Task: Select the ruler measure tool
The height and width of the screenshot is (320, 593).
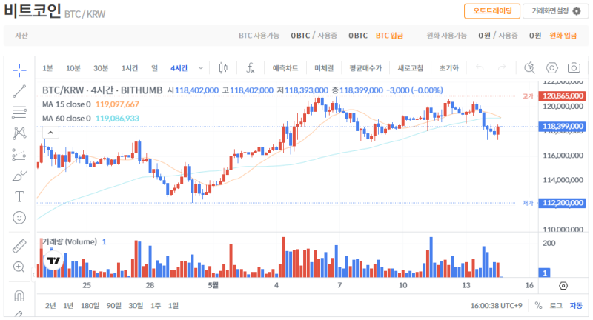Action: pos(19,246)
